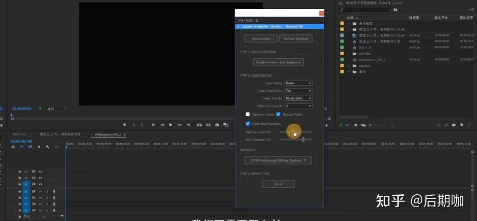Open the Video Cut By dropdown
Image resolution: width=477 pixels, height=221 pixels.
click(x=298, y=98)
